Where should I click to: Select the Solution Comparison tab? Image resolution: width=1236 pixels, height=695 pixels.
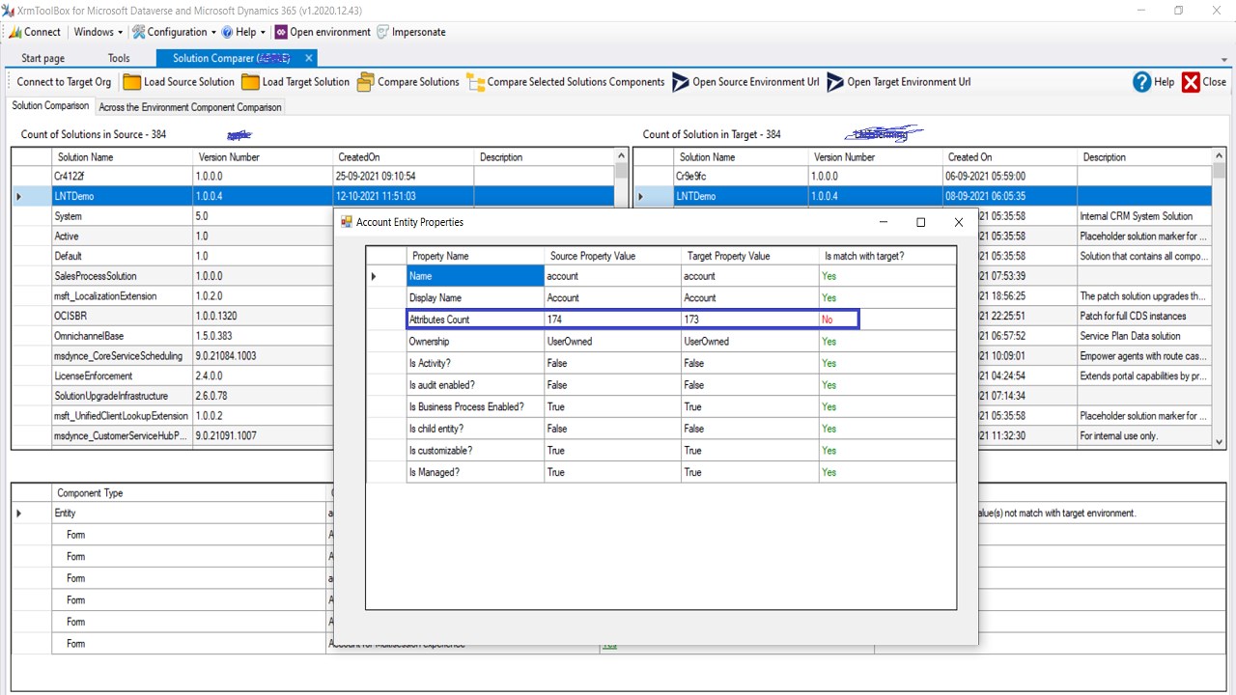coord(50,106)
